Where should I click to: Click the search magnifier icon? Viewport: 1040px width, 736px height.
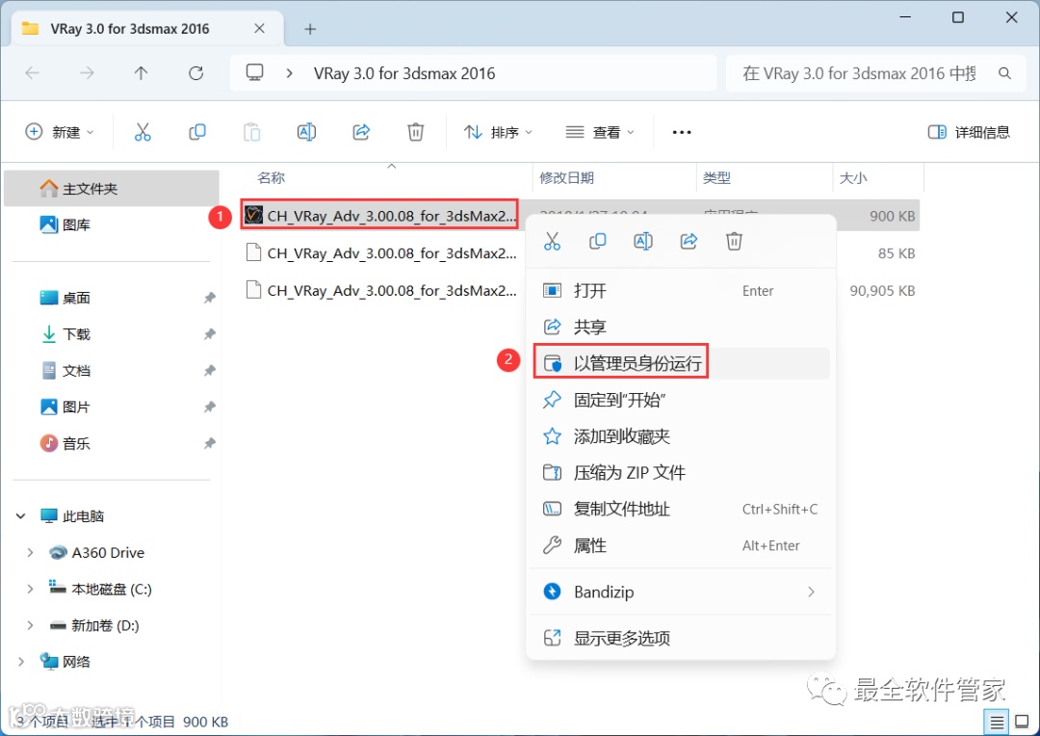(1004, 73)
